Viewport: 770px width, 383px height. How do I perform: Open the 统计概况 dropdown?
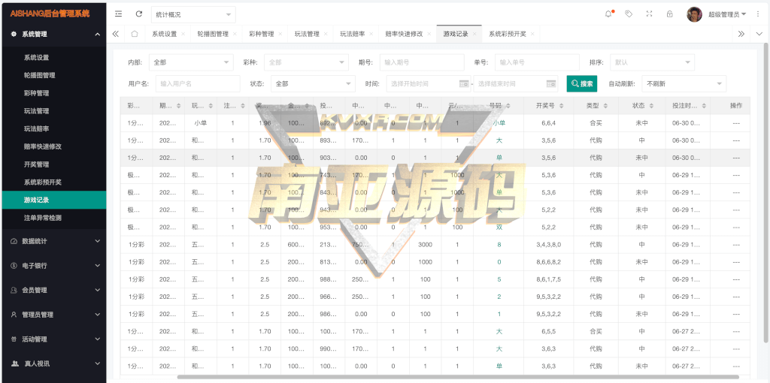point(193,14)
